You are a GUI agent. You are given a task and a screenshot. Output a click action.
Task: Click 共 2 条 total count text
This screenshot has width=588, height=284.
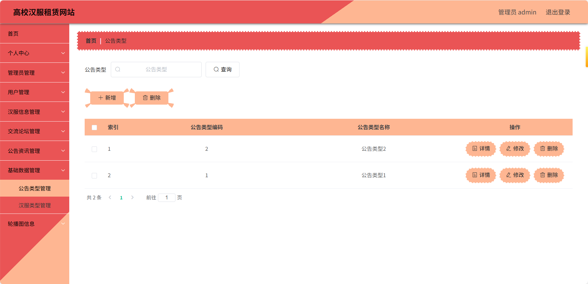pos(94,198)
